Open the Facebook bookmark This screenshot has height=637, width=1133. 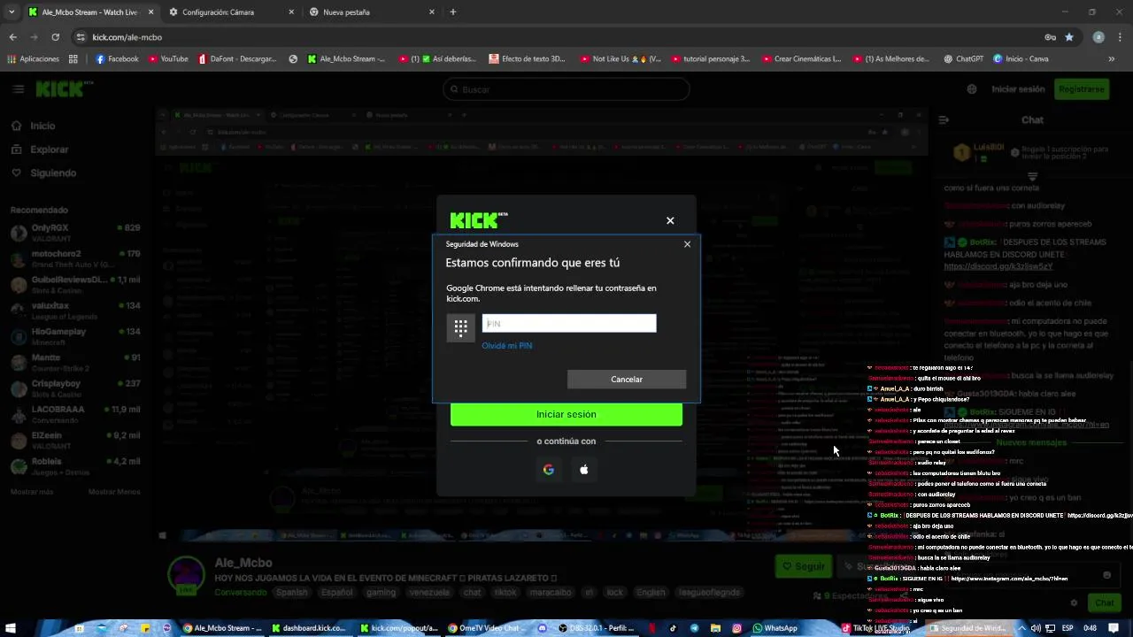coord(117,59)
